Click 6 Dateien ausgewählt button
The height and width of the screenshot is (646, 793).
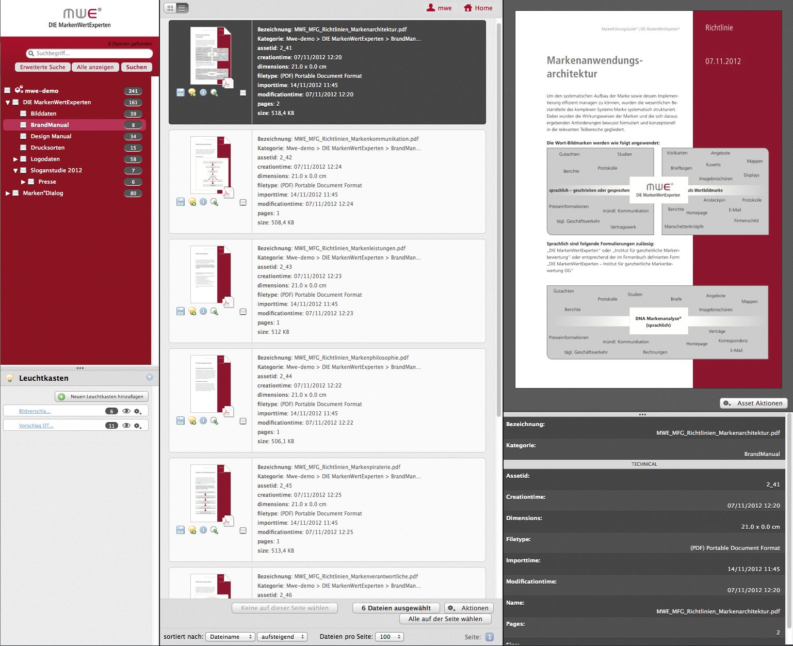coord(396,608)
